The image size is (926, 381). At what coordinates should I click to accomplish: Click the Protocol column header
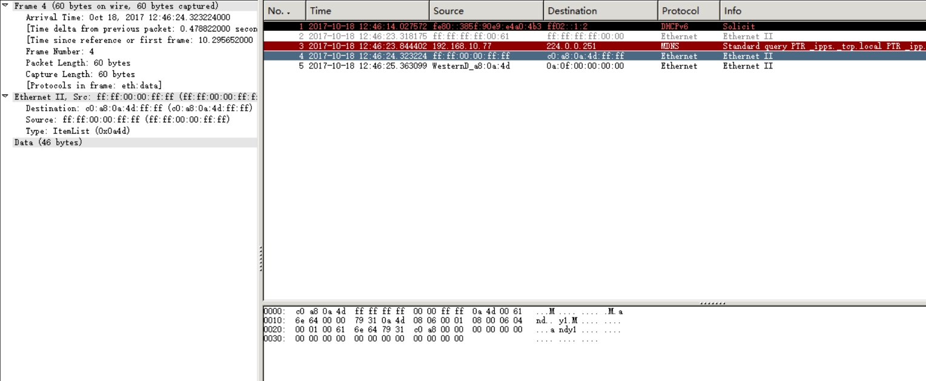coord(689,10)
